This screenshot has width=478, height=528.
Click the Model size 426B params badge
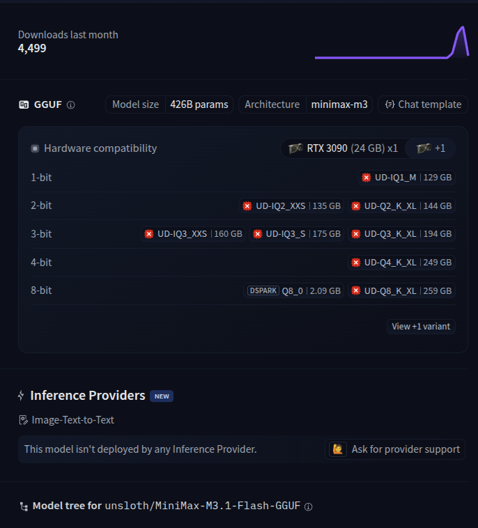(169, 104)
